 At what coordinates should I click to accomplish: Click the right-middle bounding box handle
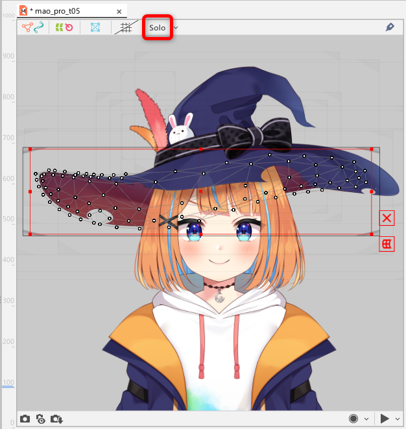372,191
